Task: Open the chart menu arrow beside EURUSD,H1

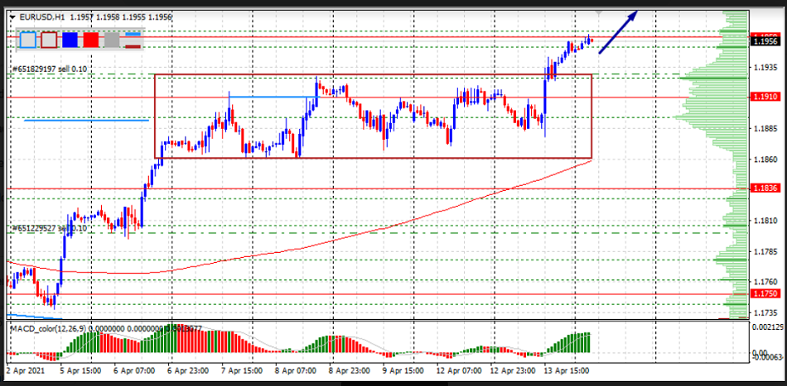Action: click(x=12, y=17)
